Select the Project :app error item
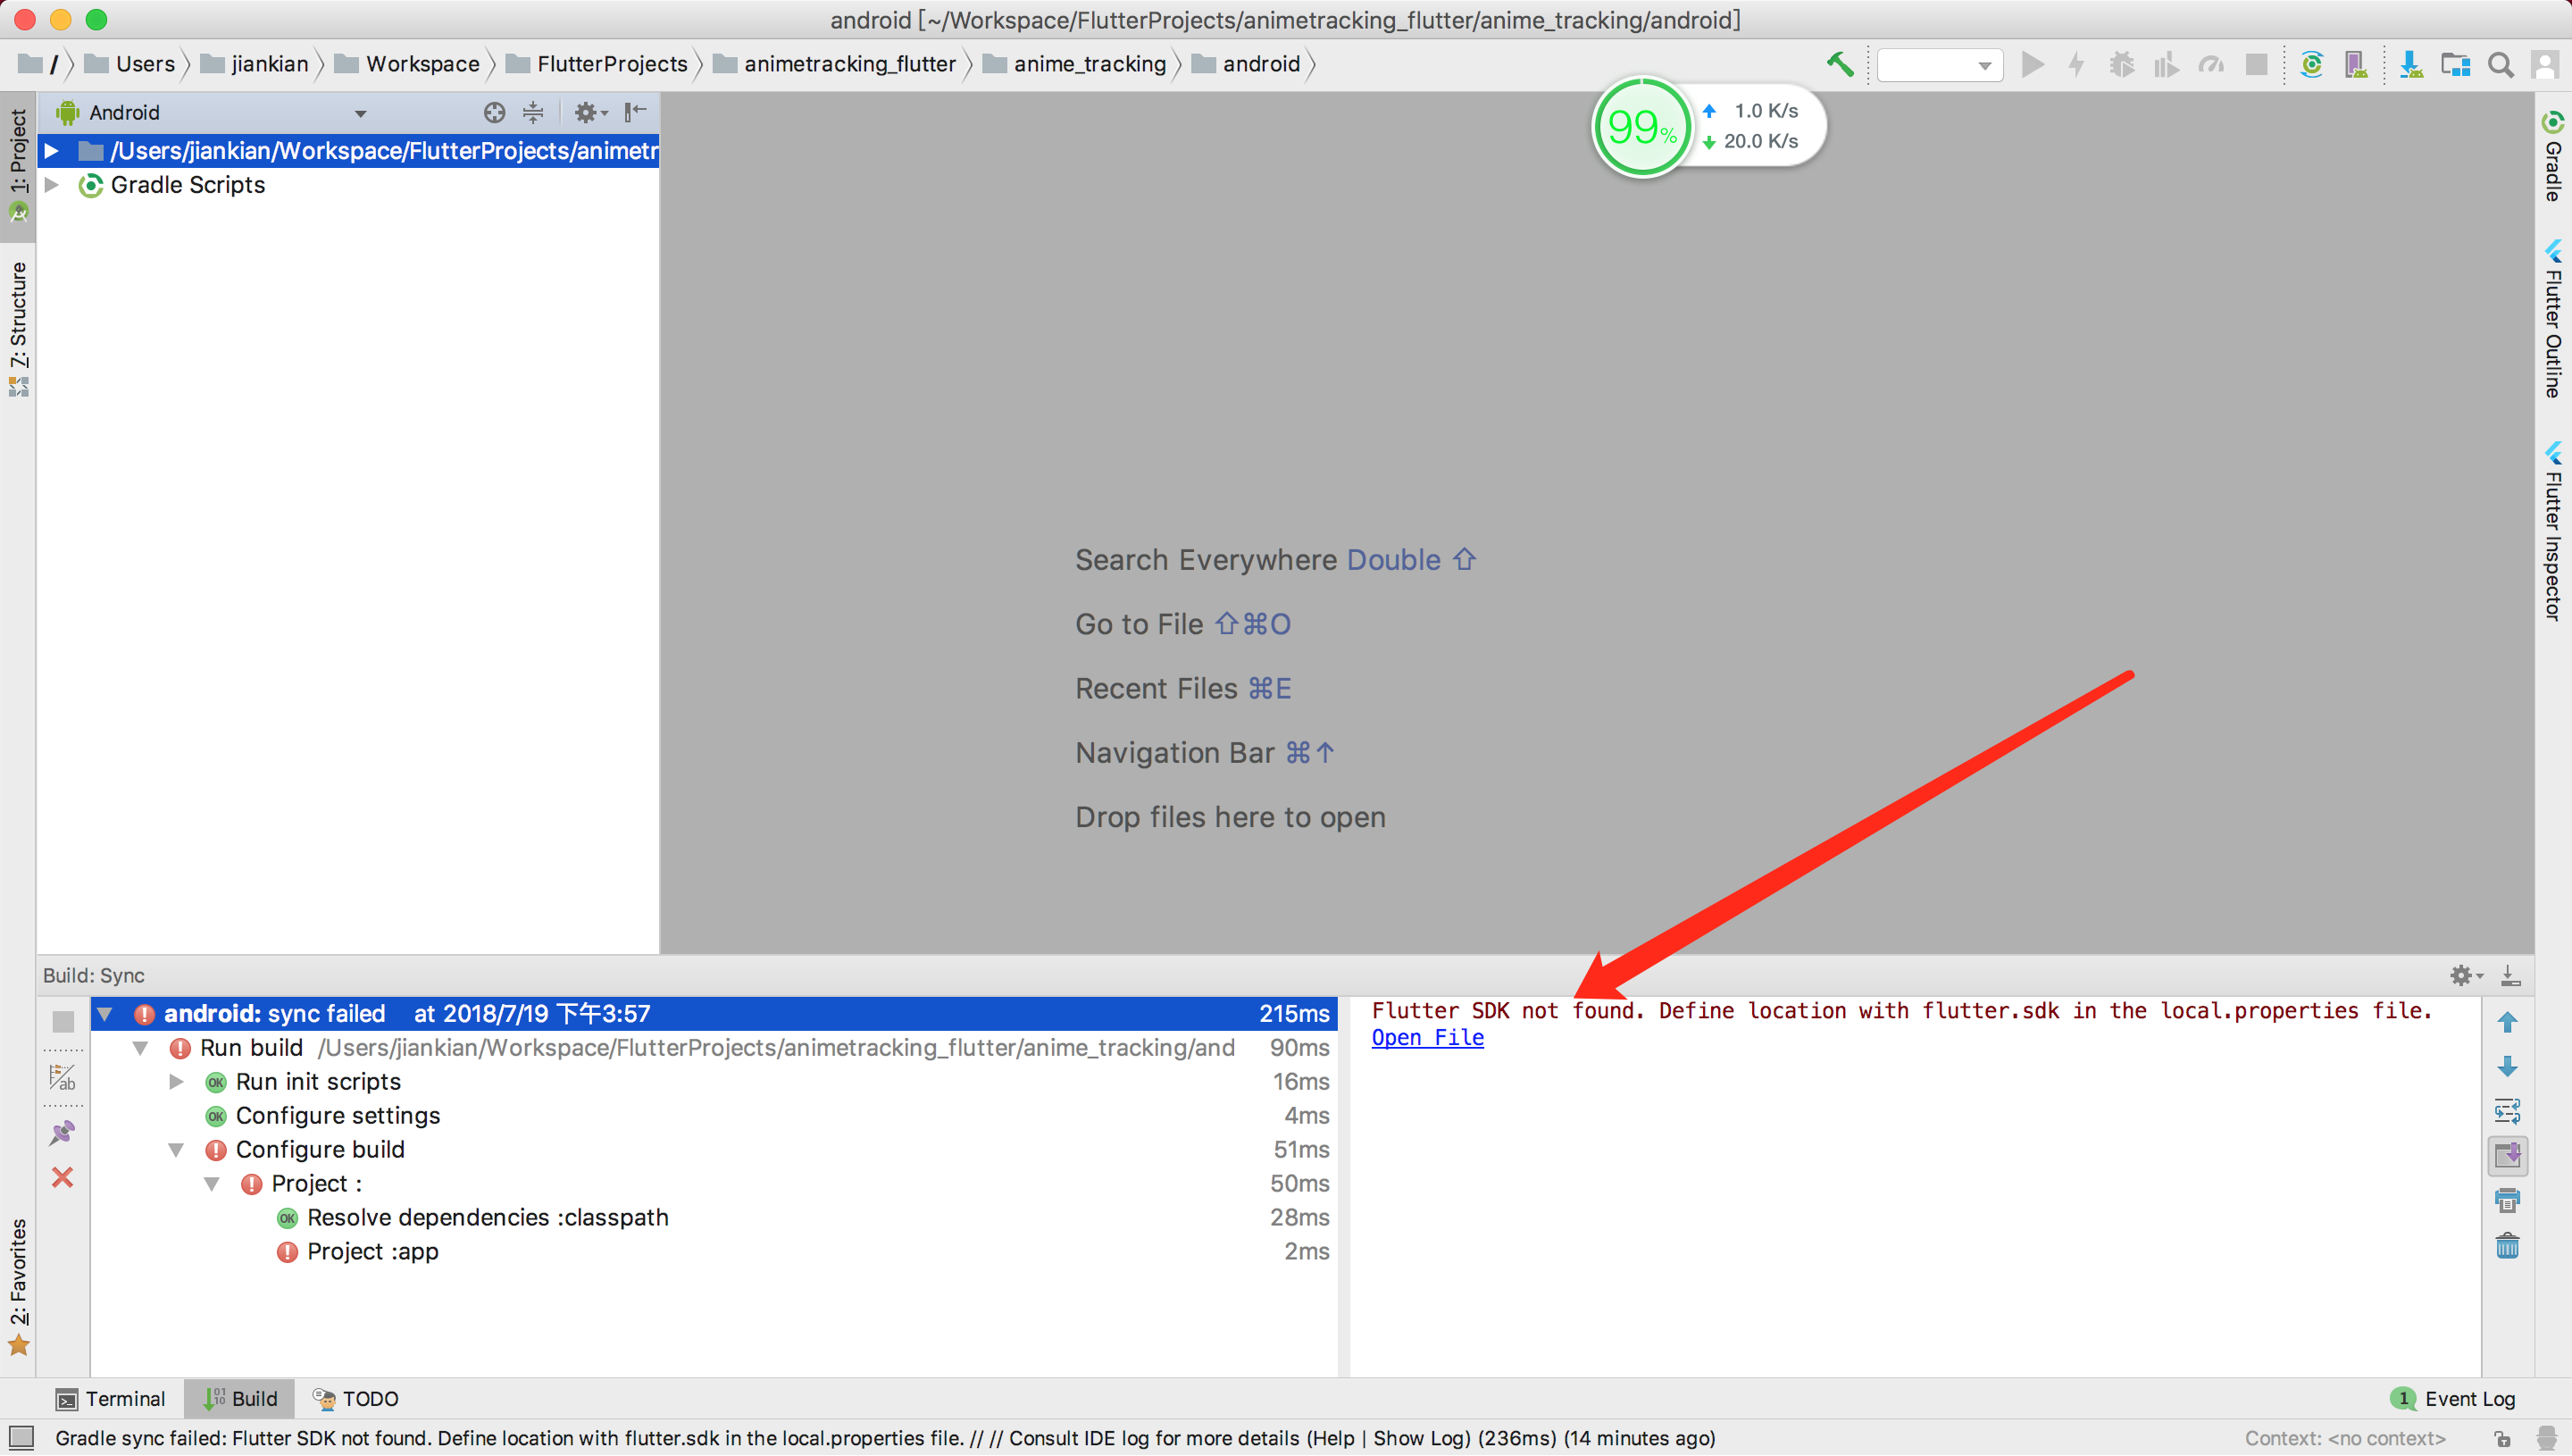The image size is (2572, 1456). [x=372, y=1252]
